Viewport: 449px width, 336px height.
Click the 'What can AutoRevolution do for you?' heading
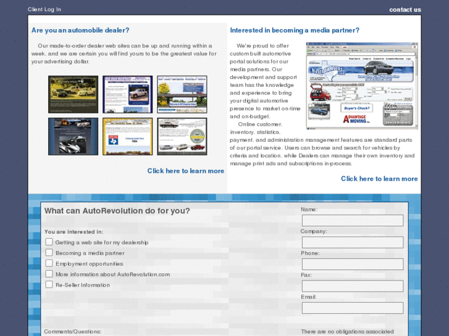(117, 211)
